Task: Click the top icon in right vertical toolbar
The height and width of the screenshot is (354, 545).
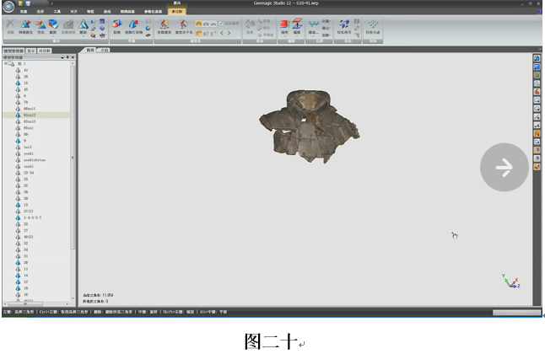Action: [537, 59]
